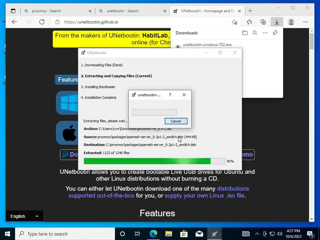Cancel the extraction in small dialog
The width and height of the screenshot is (320, 240).
[176, 121]
